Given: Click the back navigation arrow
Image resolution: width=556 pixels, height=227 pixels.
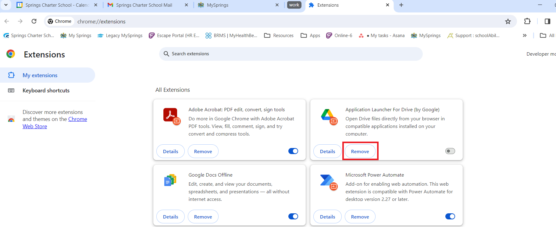Looking at the screenshot, I should (x=7, y=21).
